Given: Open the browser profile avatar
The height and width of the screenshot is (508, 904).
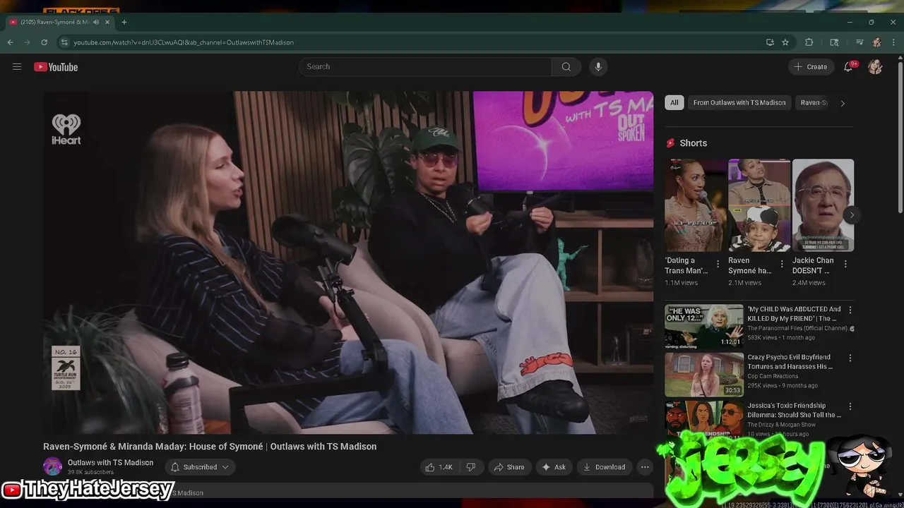Looking at the screenshot, I should pos(876,42).
